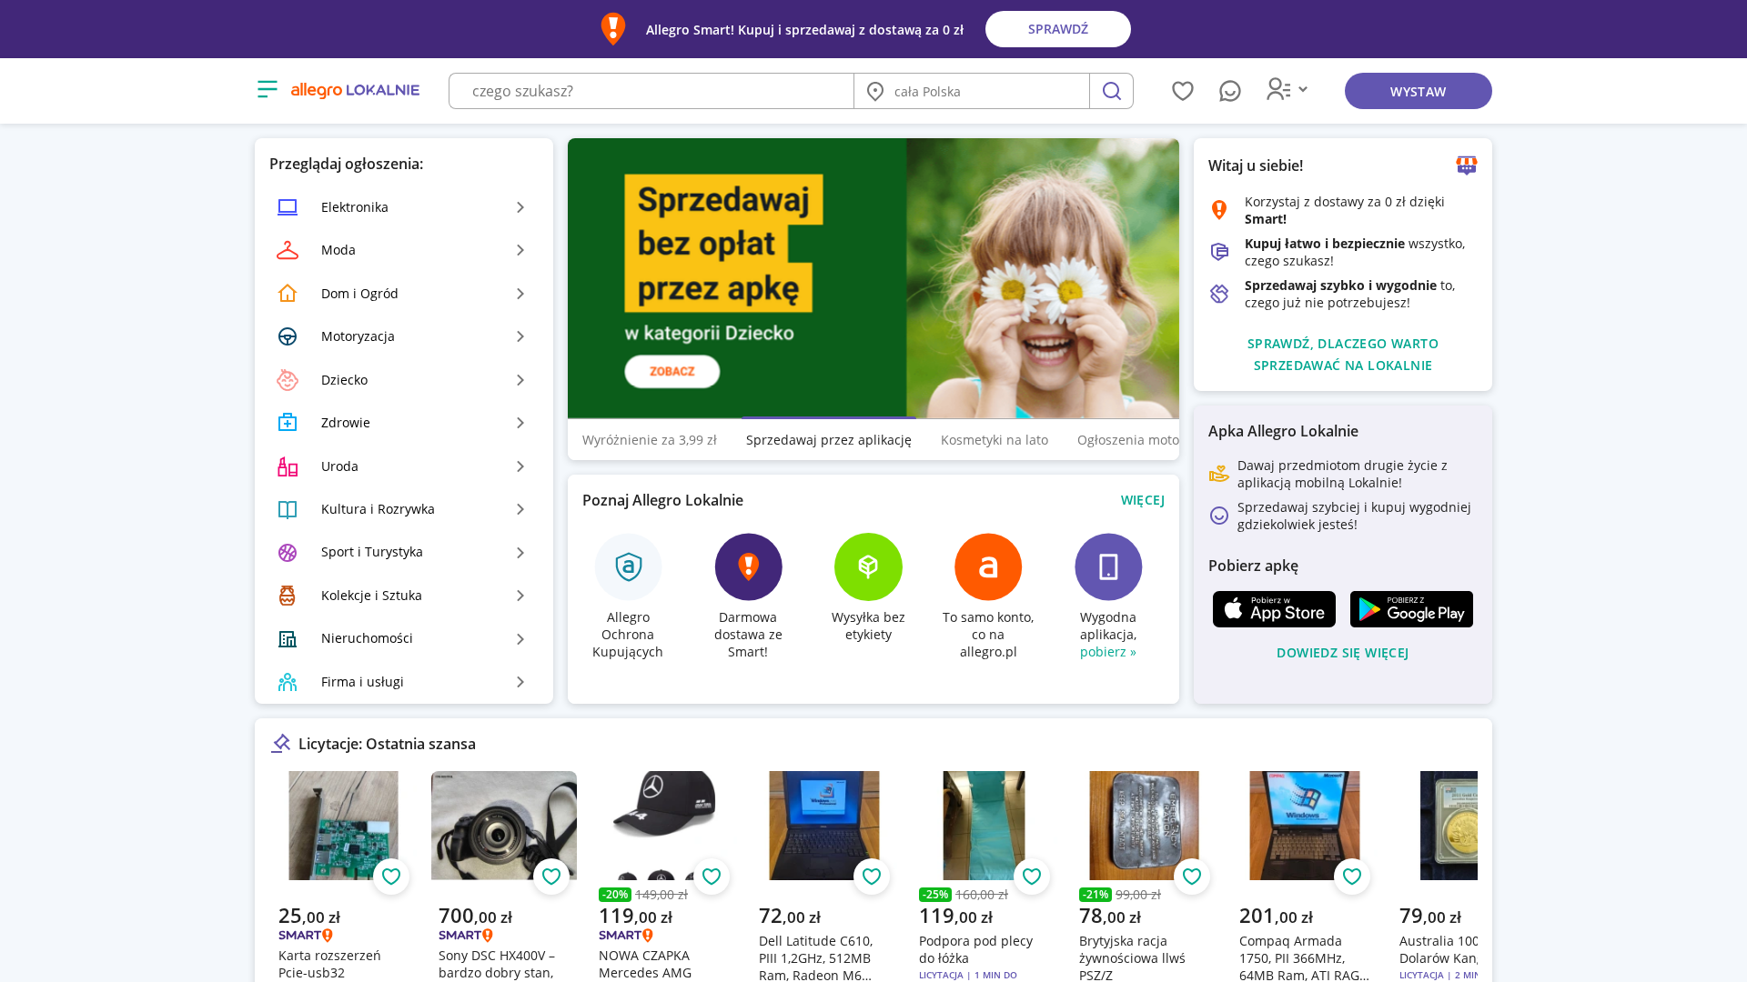Click the Firma i usługi people icon
This screenshot has height=982, width=1747.
tap(288, 682)
